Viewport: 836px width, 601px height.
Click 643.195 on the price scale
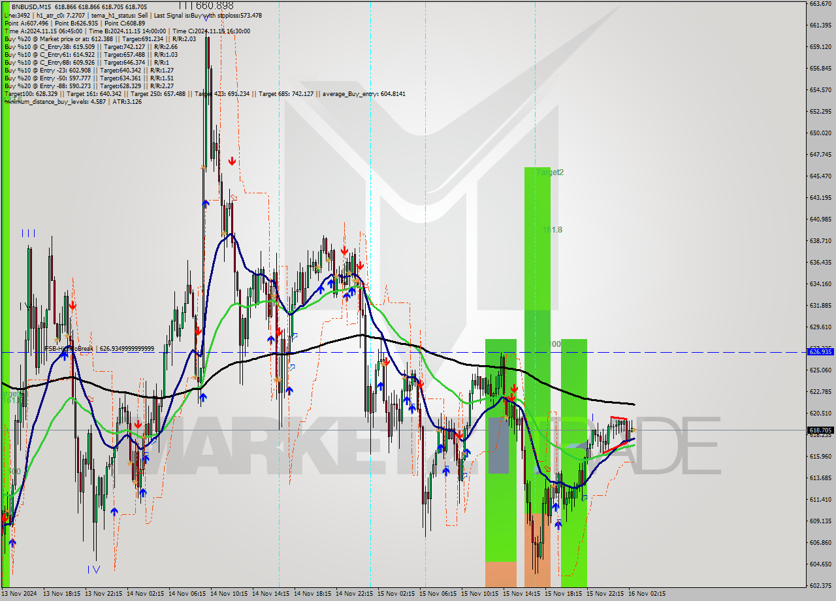(820, 197)
